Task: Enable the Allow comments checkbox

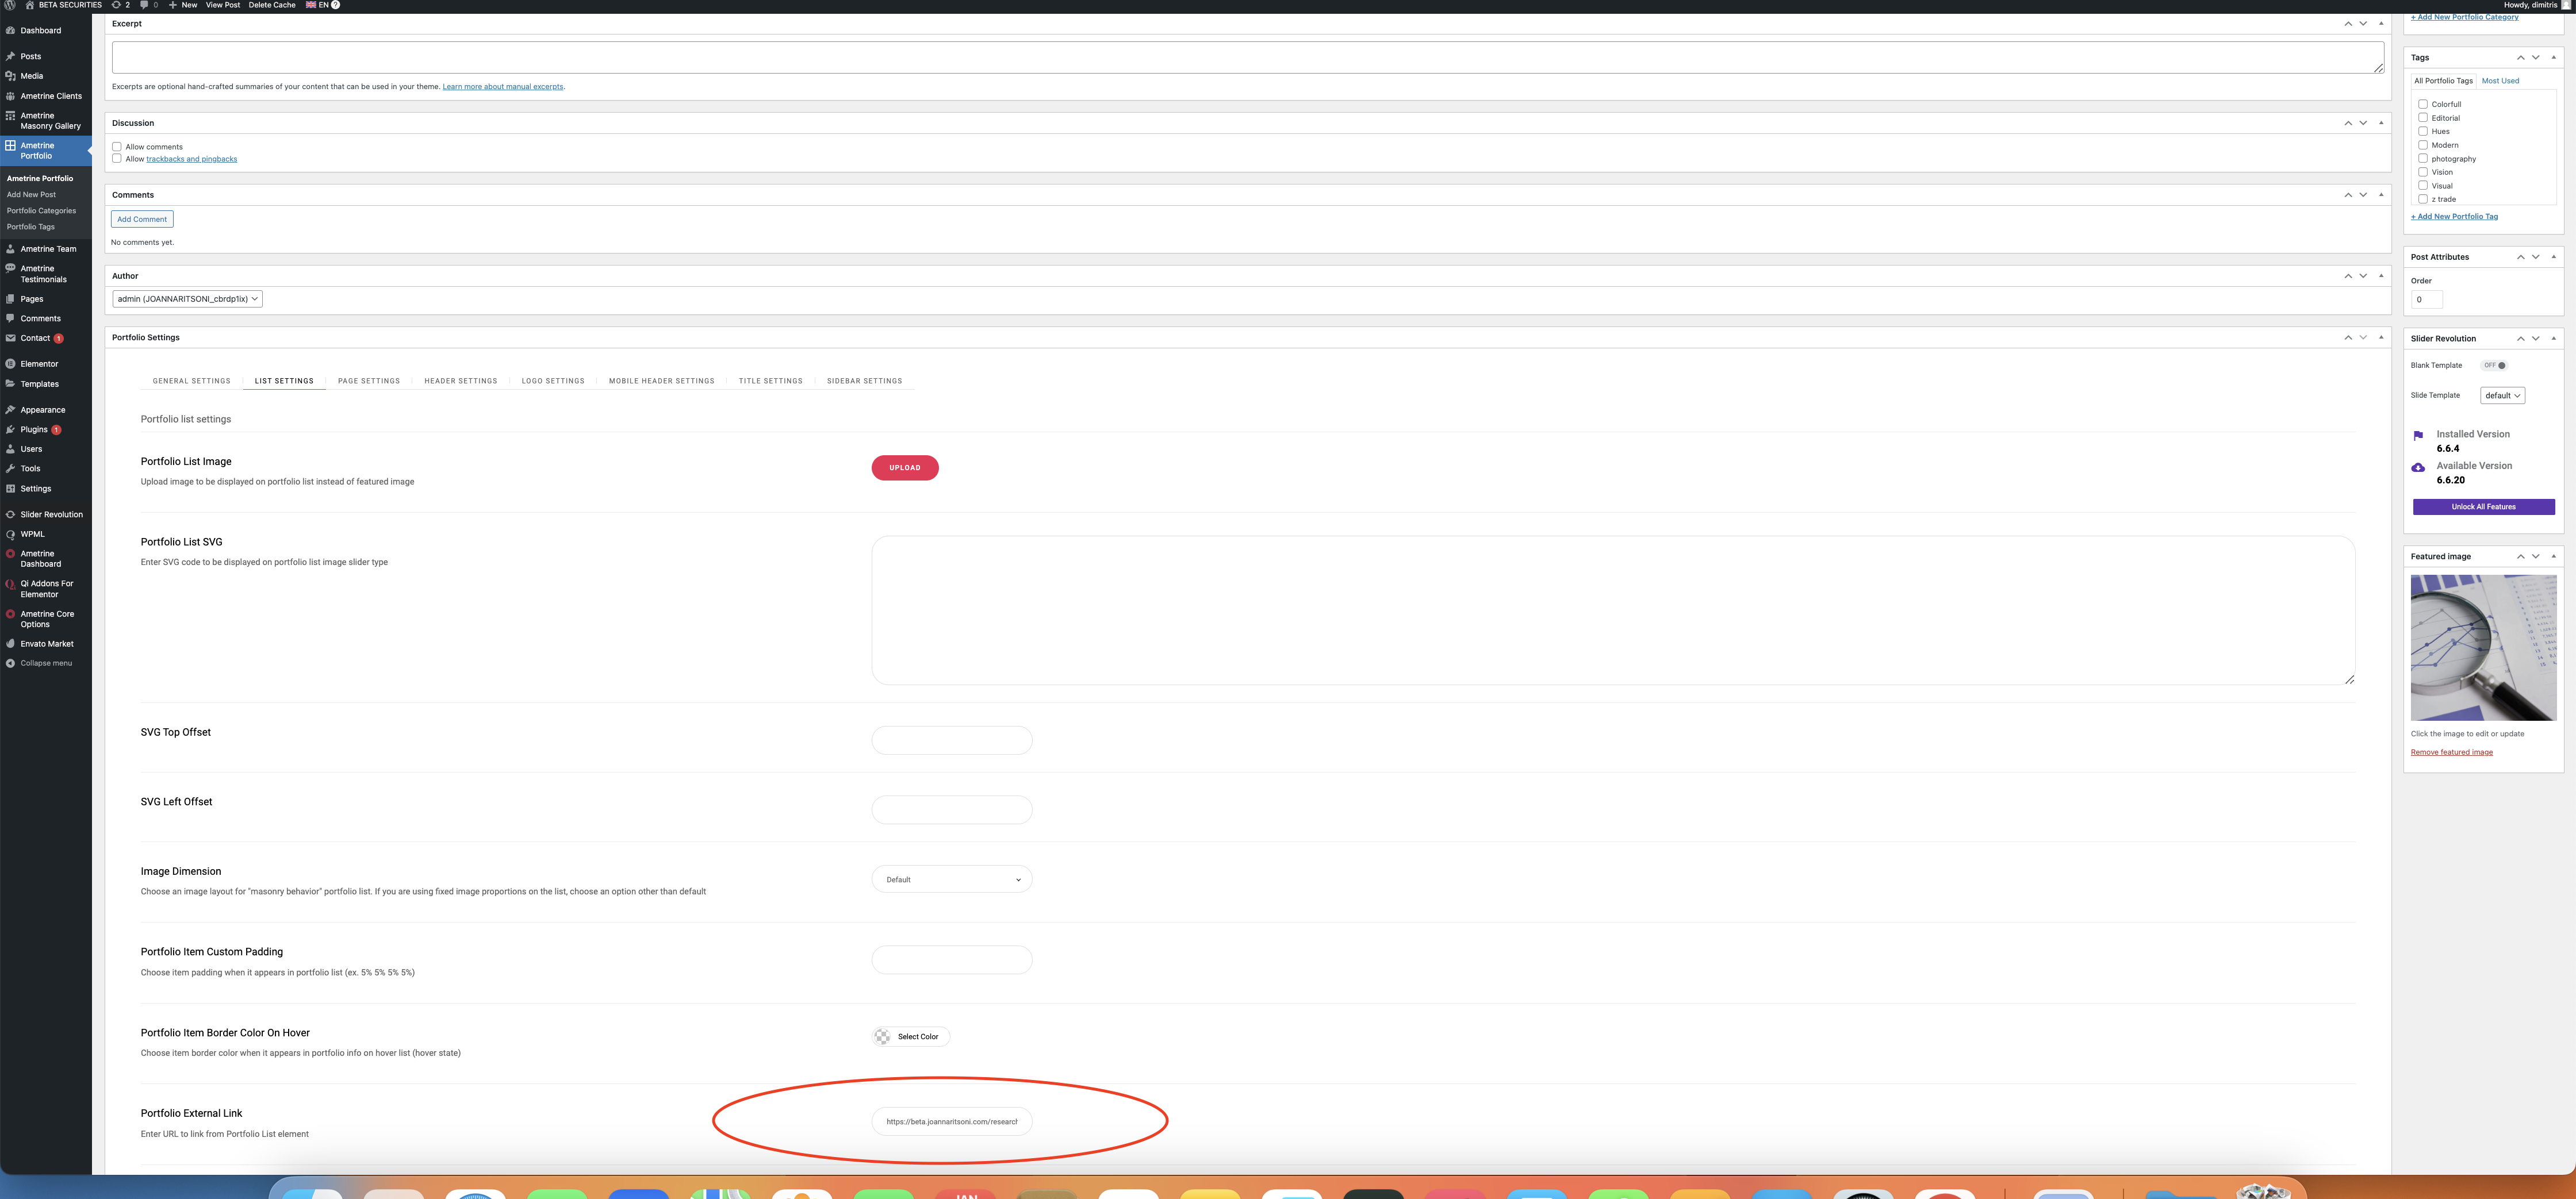Action: tap(117, 147)
